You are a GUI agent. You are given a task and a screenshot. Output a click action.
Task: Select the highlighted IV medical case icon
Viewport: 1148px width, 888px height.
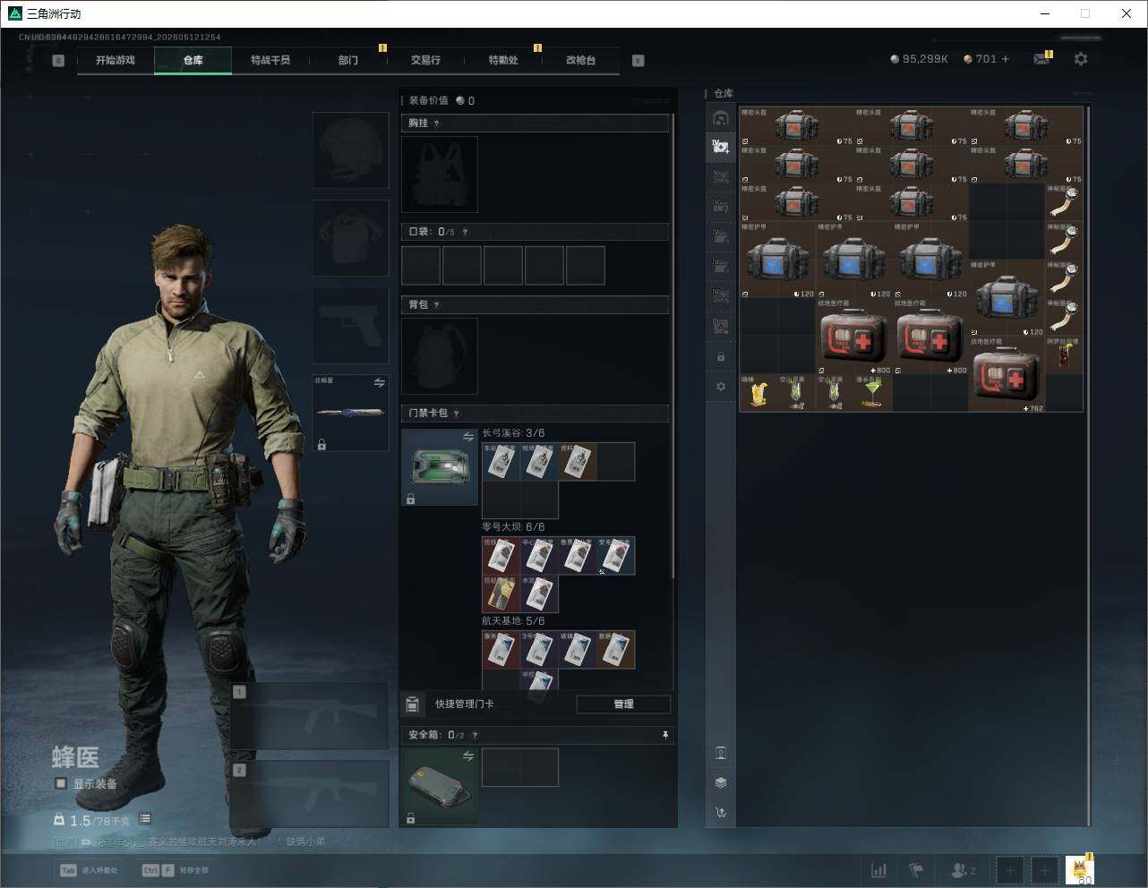pos(721,147)
